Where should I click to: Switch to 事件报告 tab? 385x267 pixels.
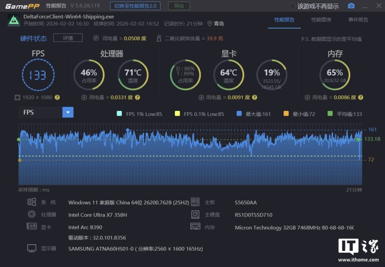358,20
